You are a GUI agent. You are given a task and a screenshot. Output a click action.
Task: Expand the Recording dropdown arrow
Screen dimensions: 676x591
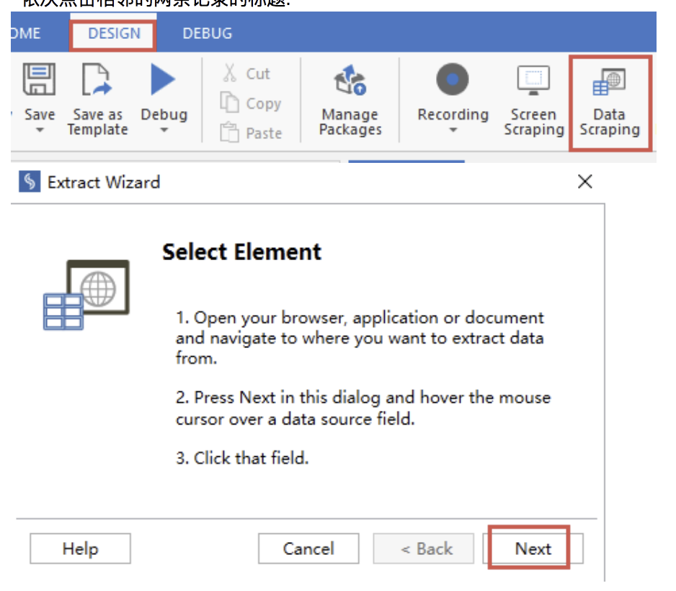(453, 130)
